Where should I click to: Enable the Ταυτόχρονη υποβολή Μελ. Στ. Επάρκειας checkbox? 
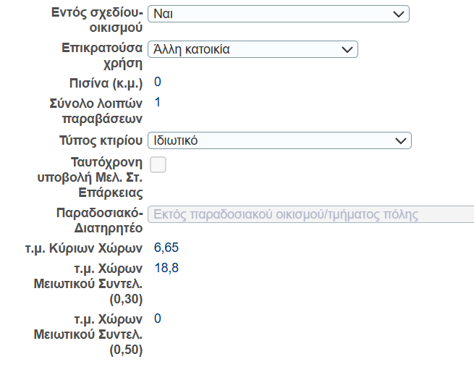(158, 164)
